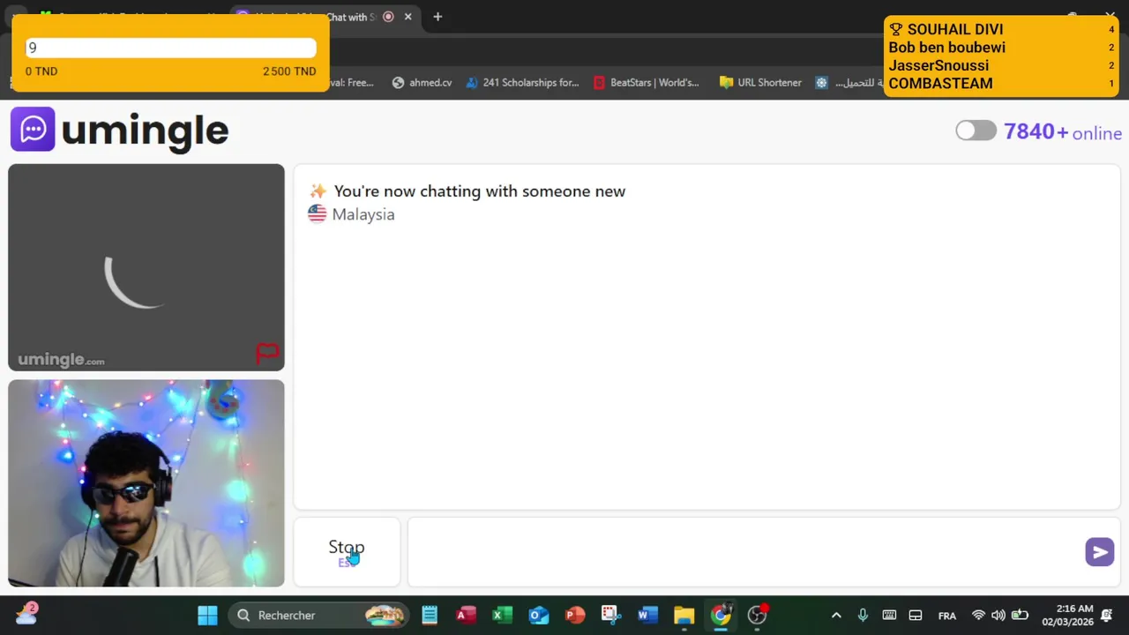Click the stranger's loading video panel
Screen dimensions: 1129x635
click(146, 267)
